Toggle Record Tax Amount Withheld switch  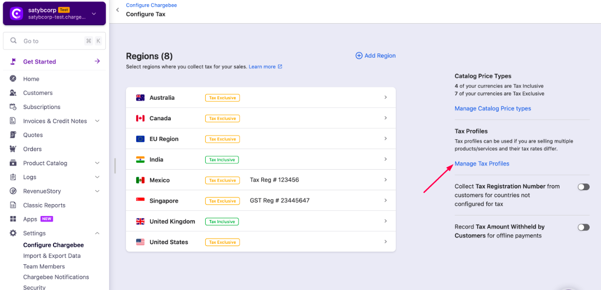tap(584, 227)
